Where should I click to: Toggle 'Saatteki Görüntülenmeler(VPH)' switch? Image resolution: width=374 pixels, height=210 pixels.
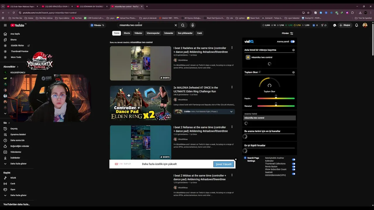294,174
